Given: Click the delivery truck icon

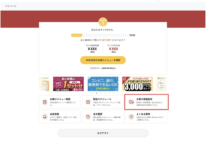Looking at the screenshot, I should (x=131, y=102).
